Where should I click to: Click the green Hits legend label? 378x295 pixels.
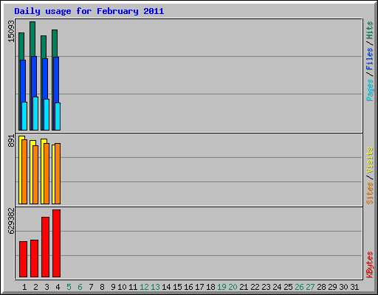pos(369,30)
